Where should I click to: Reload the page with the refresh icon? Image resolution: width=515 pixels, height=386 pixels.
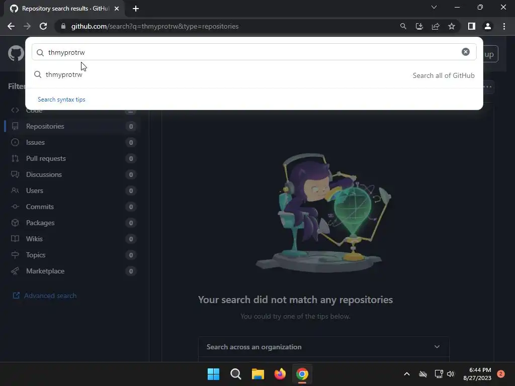tap(43, 26)
